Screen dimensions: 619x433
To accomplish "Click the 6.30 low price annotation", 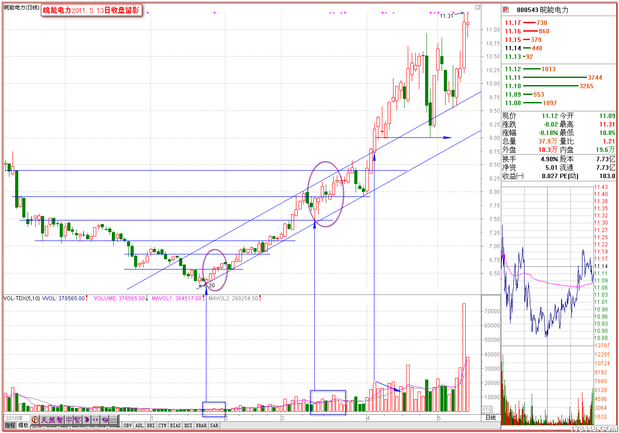I will coord(209,286).
